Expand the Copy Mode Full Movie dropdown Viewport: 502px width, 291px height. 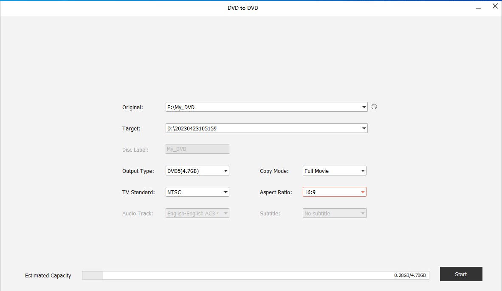click(335, 171)
